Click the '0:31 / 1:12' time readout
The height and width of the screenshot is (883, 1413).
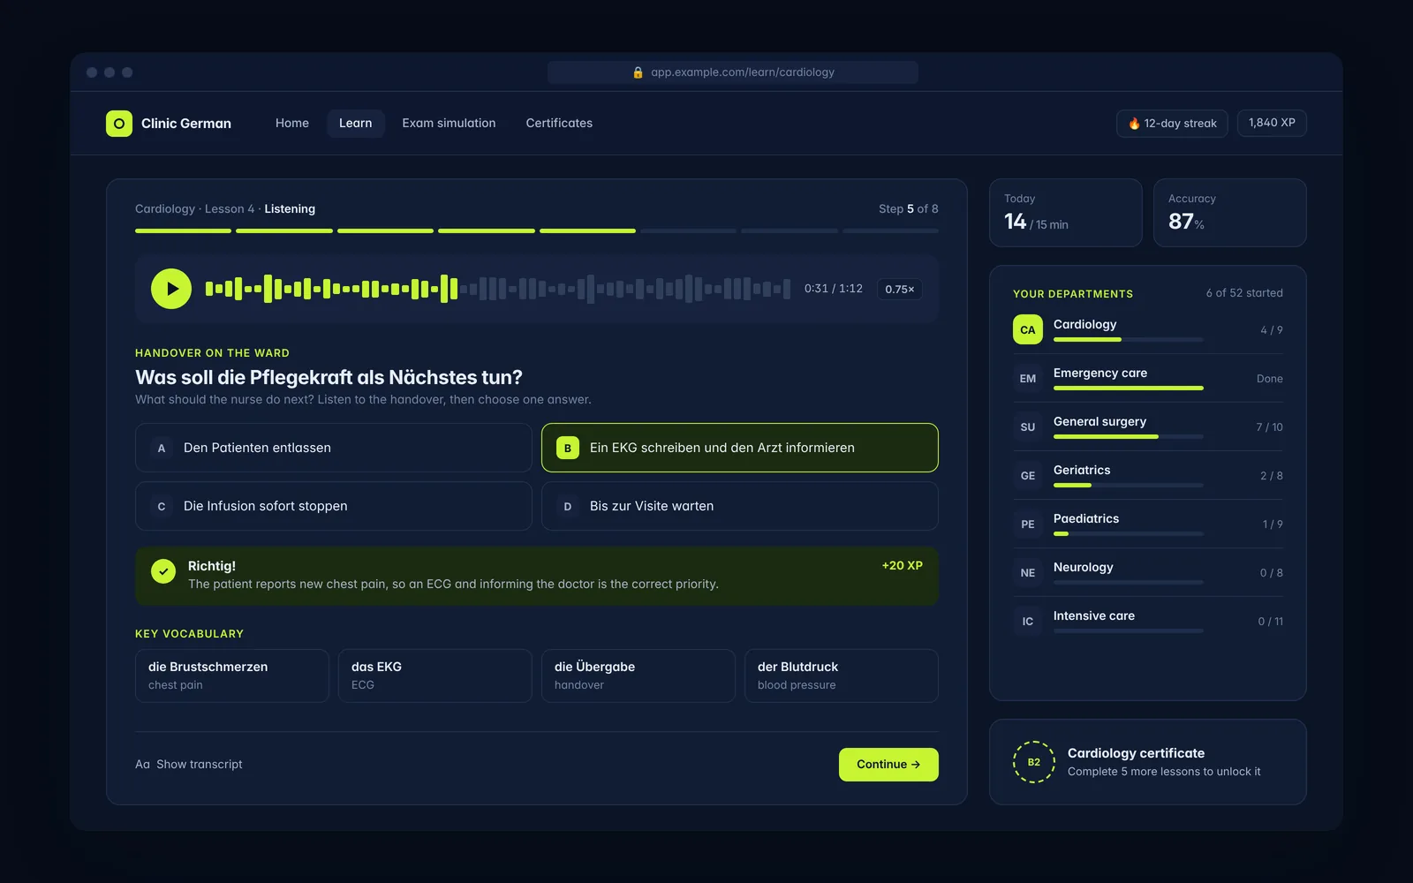834,289
